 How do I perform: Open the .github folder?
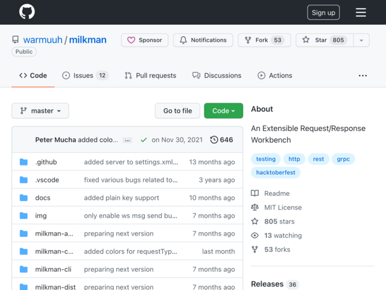click(46, 162)
